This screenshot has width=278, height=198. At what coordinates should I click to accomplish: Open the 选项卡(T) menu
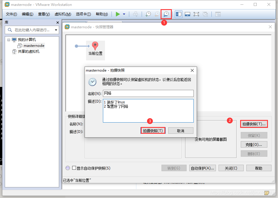click(x=83, y=14)
